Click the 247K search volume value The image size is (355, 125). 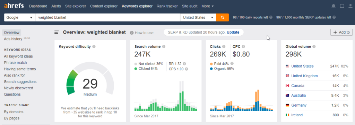(x=142, y=54)
